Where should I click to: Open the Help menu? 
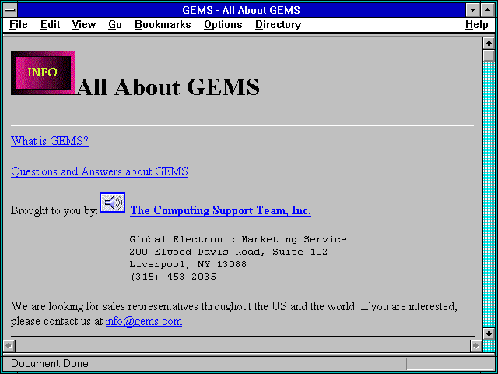[477, 25]
